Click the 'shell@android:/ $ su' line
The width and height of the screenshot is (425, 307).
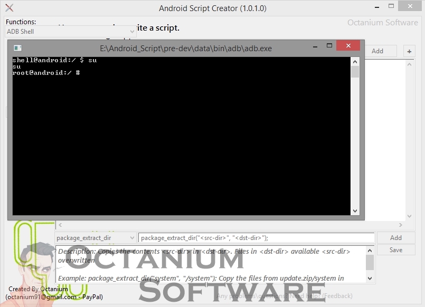54,60
